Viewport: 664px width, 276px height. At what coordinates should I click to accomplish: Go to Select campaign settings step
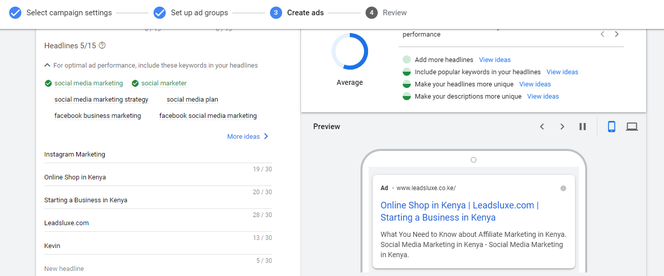(x=69, y=13)
